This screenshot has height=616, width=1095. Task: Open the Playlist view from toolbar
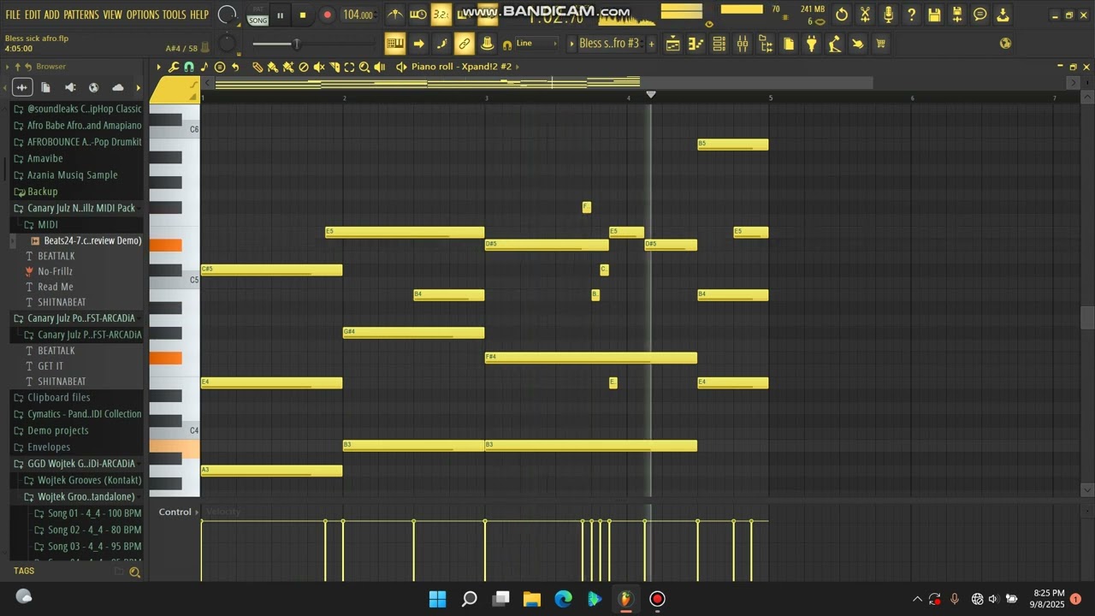[673, 44]
